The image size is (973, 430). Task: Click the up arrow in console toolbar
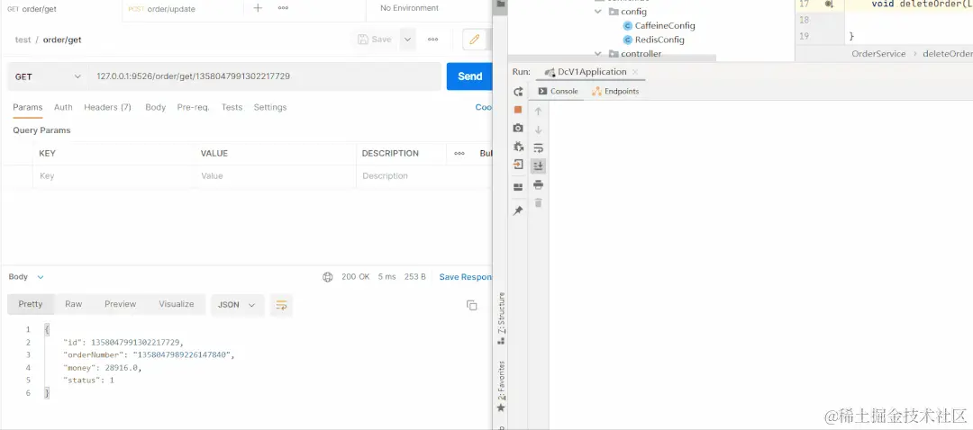pos(538,112)
